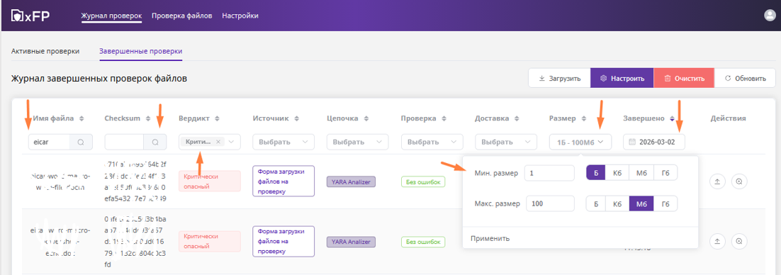Sort by Доставка column

[517, 118]
